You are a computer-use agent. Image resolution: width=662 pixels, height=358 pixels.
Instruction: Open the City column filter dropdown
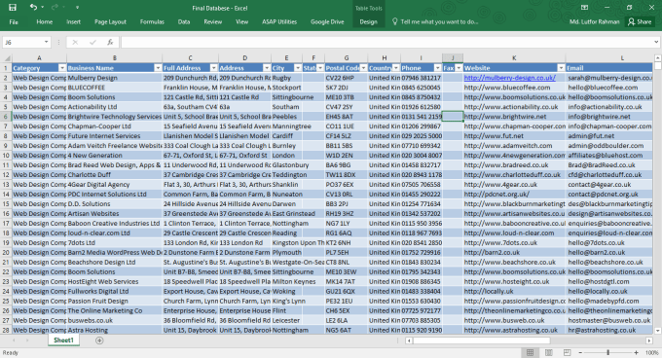pos(298,68)
